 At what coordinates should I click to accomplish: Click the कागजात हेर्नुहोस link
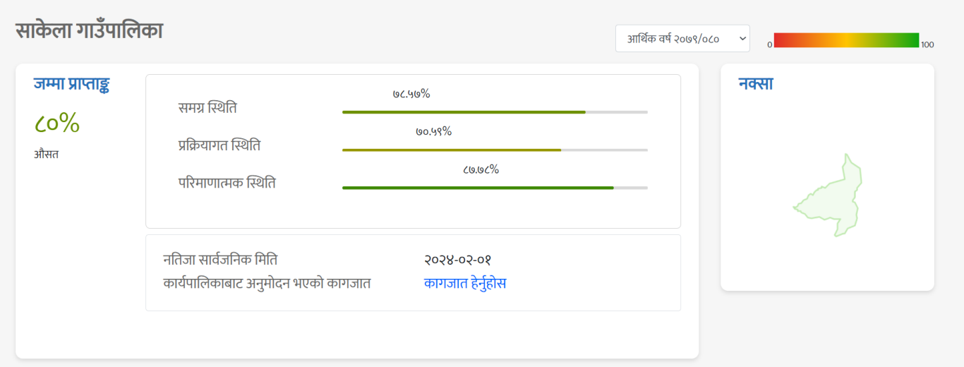pos(465,284)
